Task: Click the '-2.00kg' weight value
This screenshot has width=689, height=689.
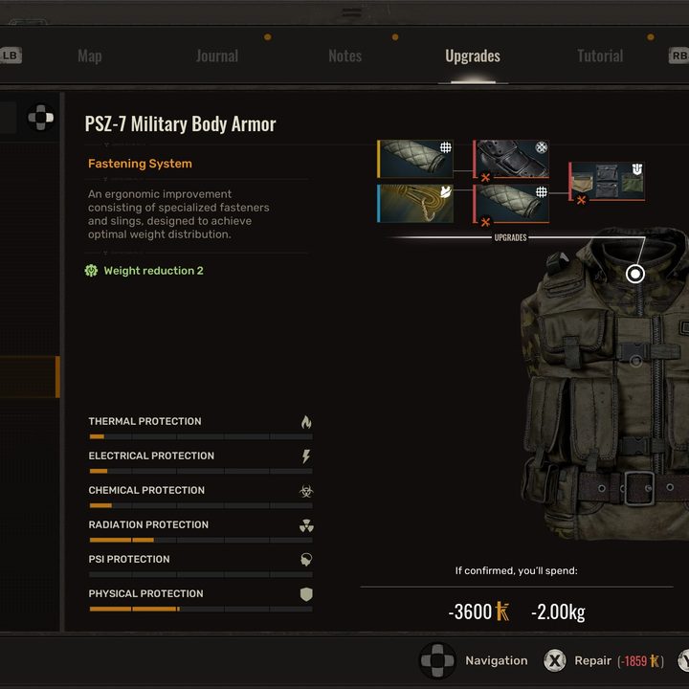Action: (558, 612)
